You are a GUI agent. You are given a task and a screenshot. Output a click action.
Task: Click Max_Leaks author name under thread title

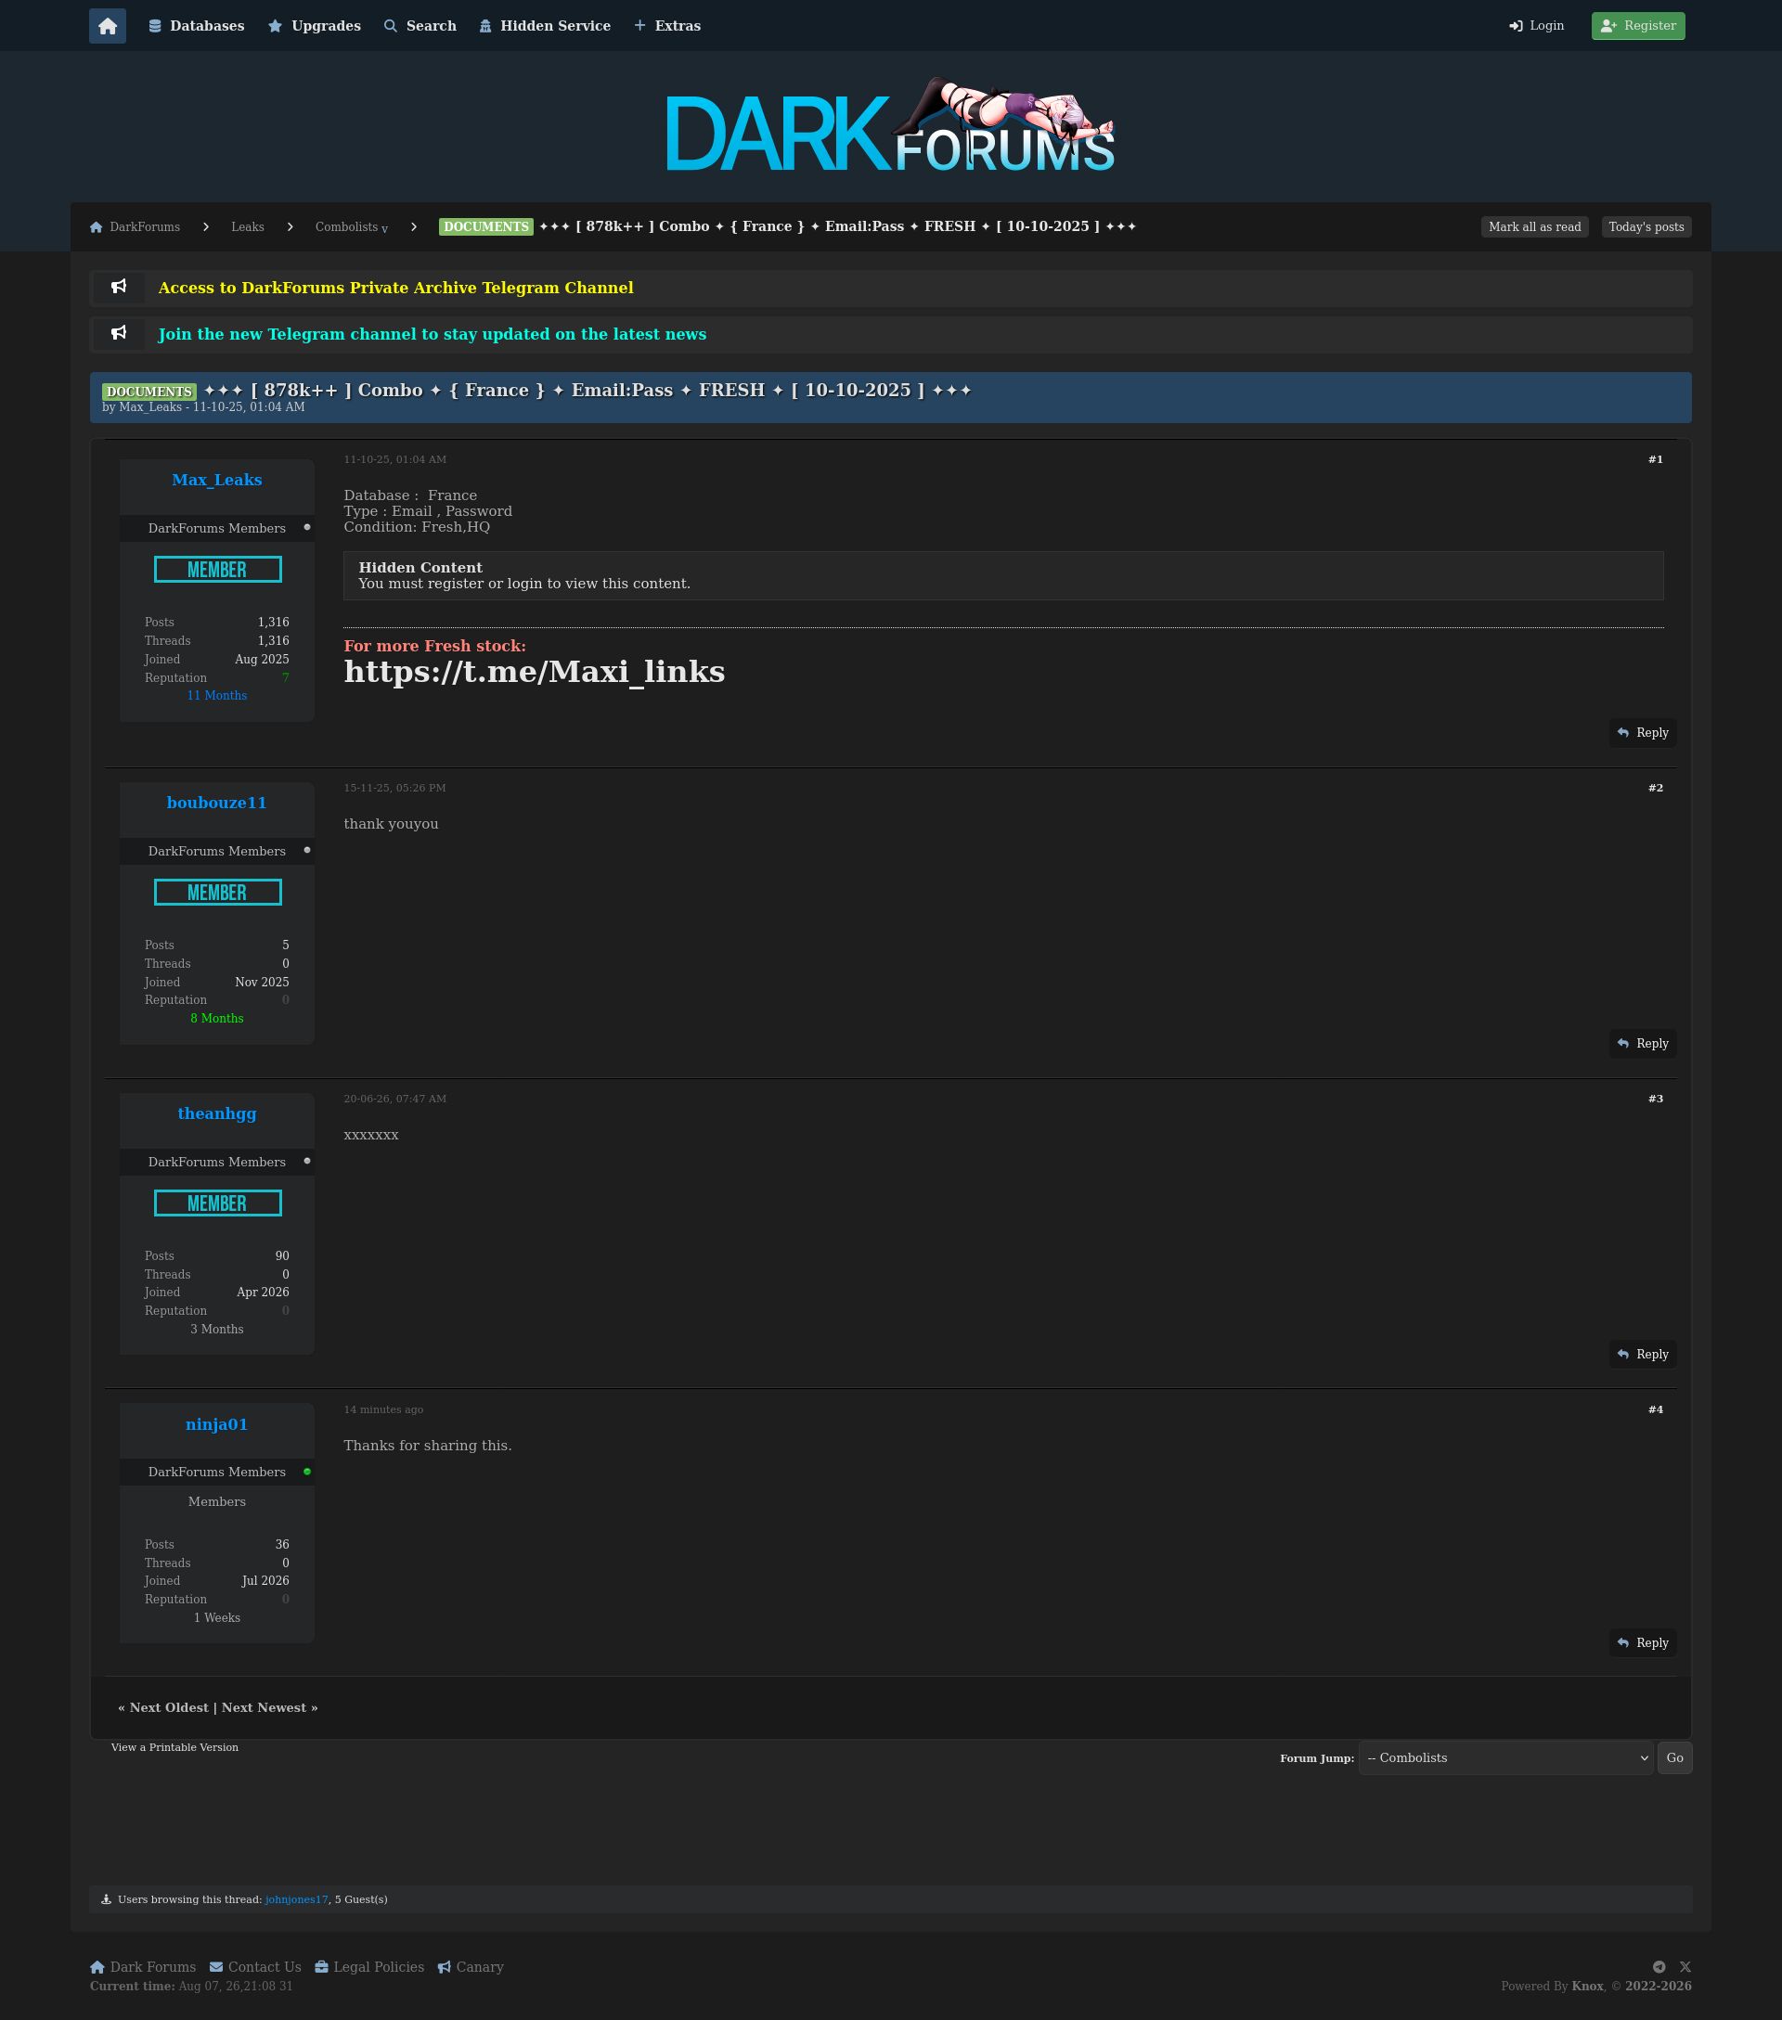[x=150, y=407]
